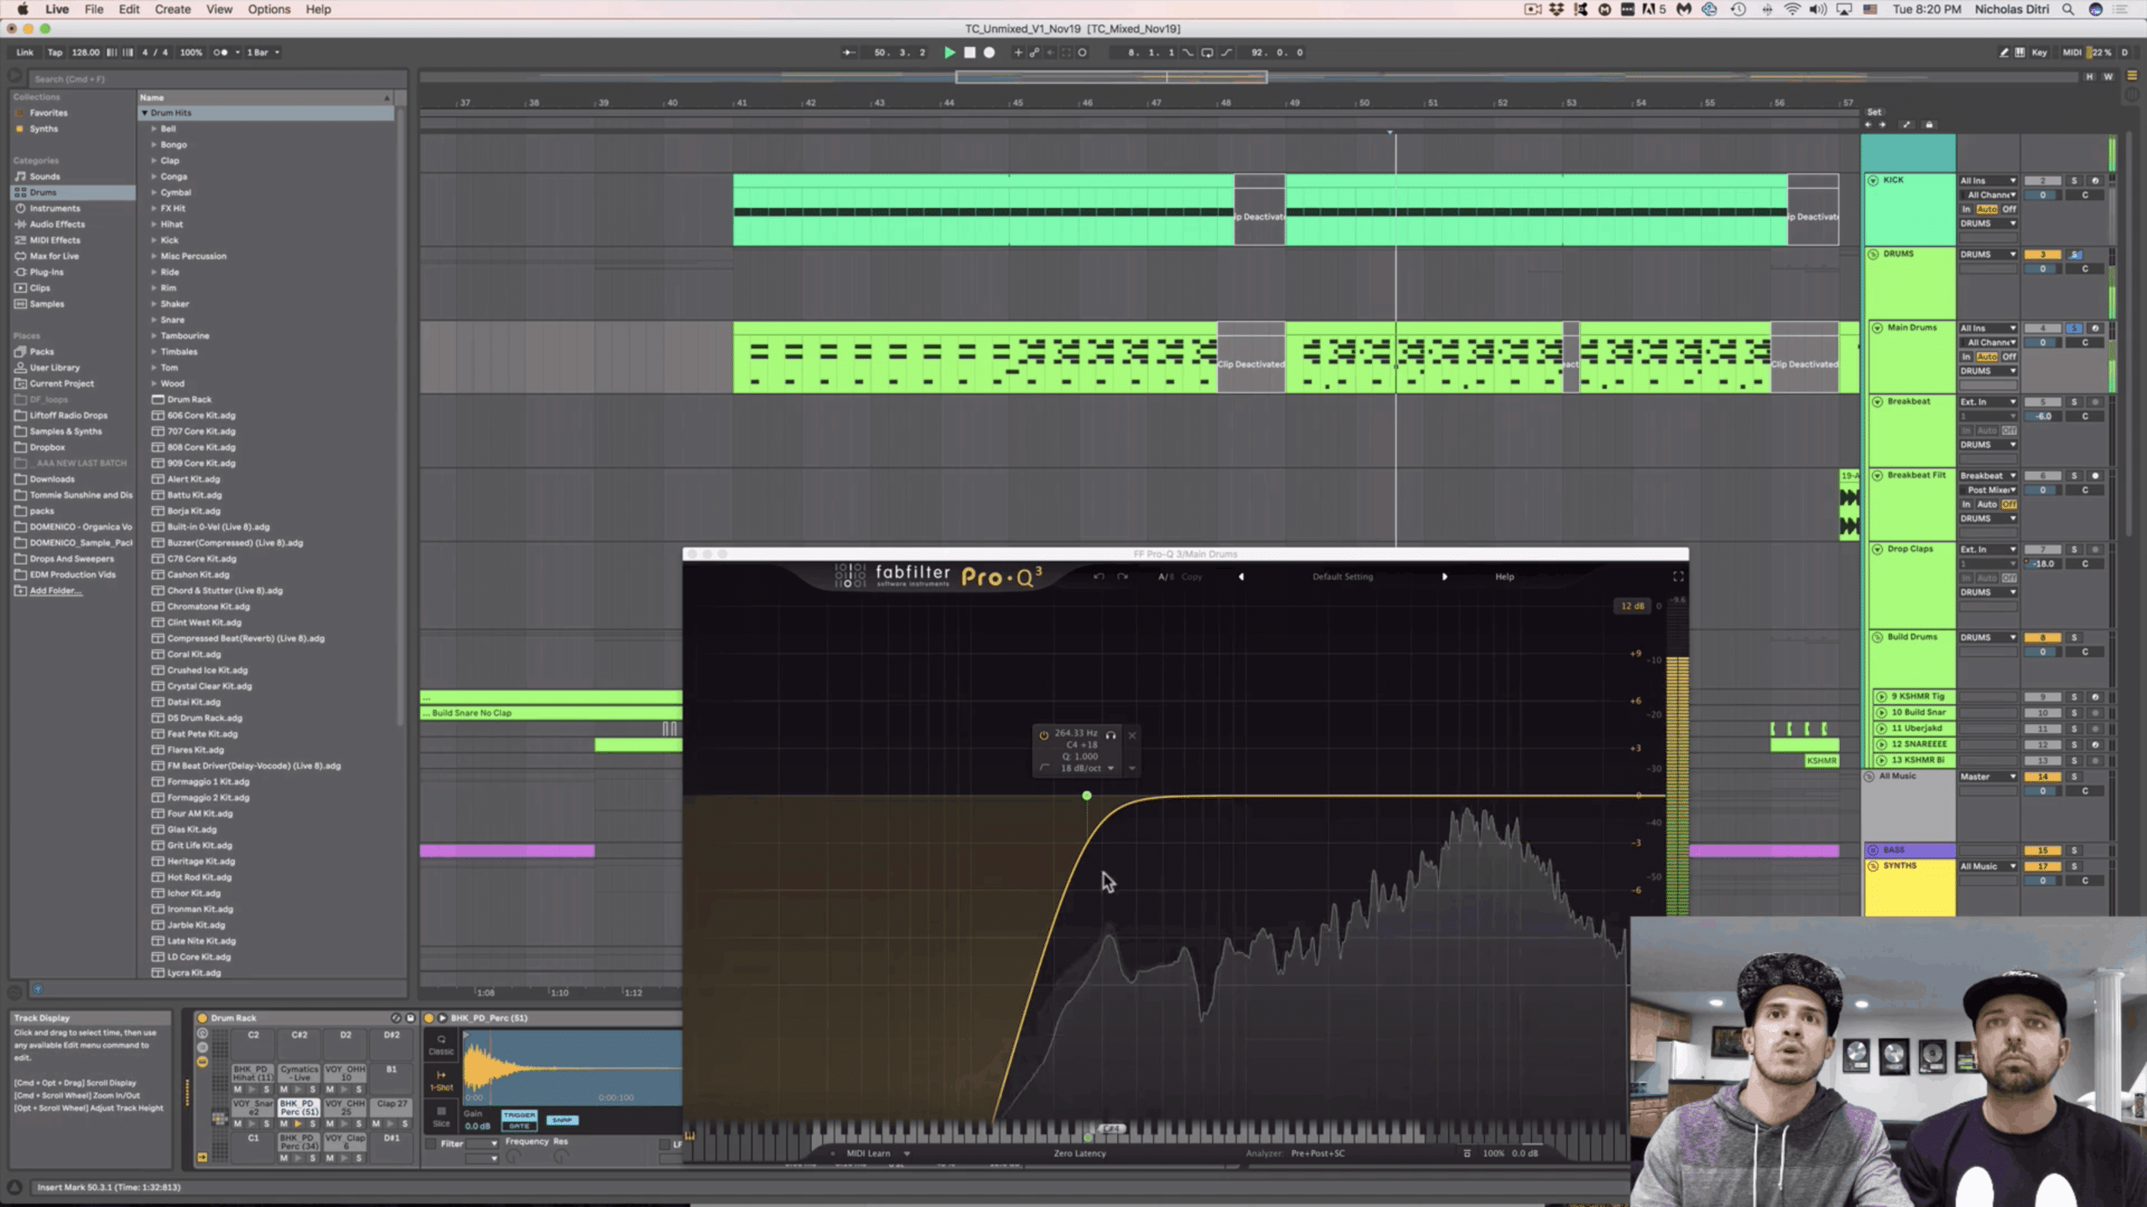Switch Pro-Q 3 A/B state
The width and height of the screenshot is (2147, 1207).
click(1165, 577)
